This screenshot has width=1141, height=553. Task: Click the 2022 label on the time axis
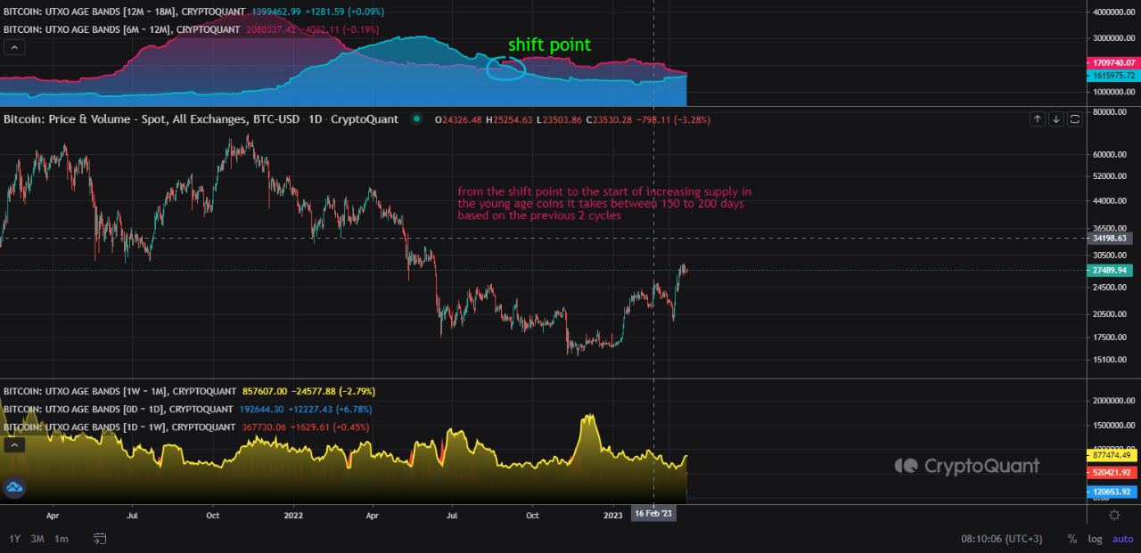coord(293,515)
